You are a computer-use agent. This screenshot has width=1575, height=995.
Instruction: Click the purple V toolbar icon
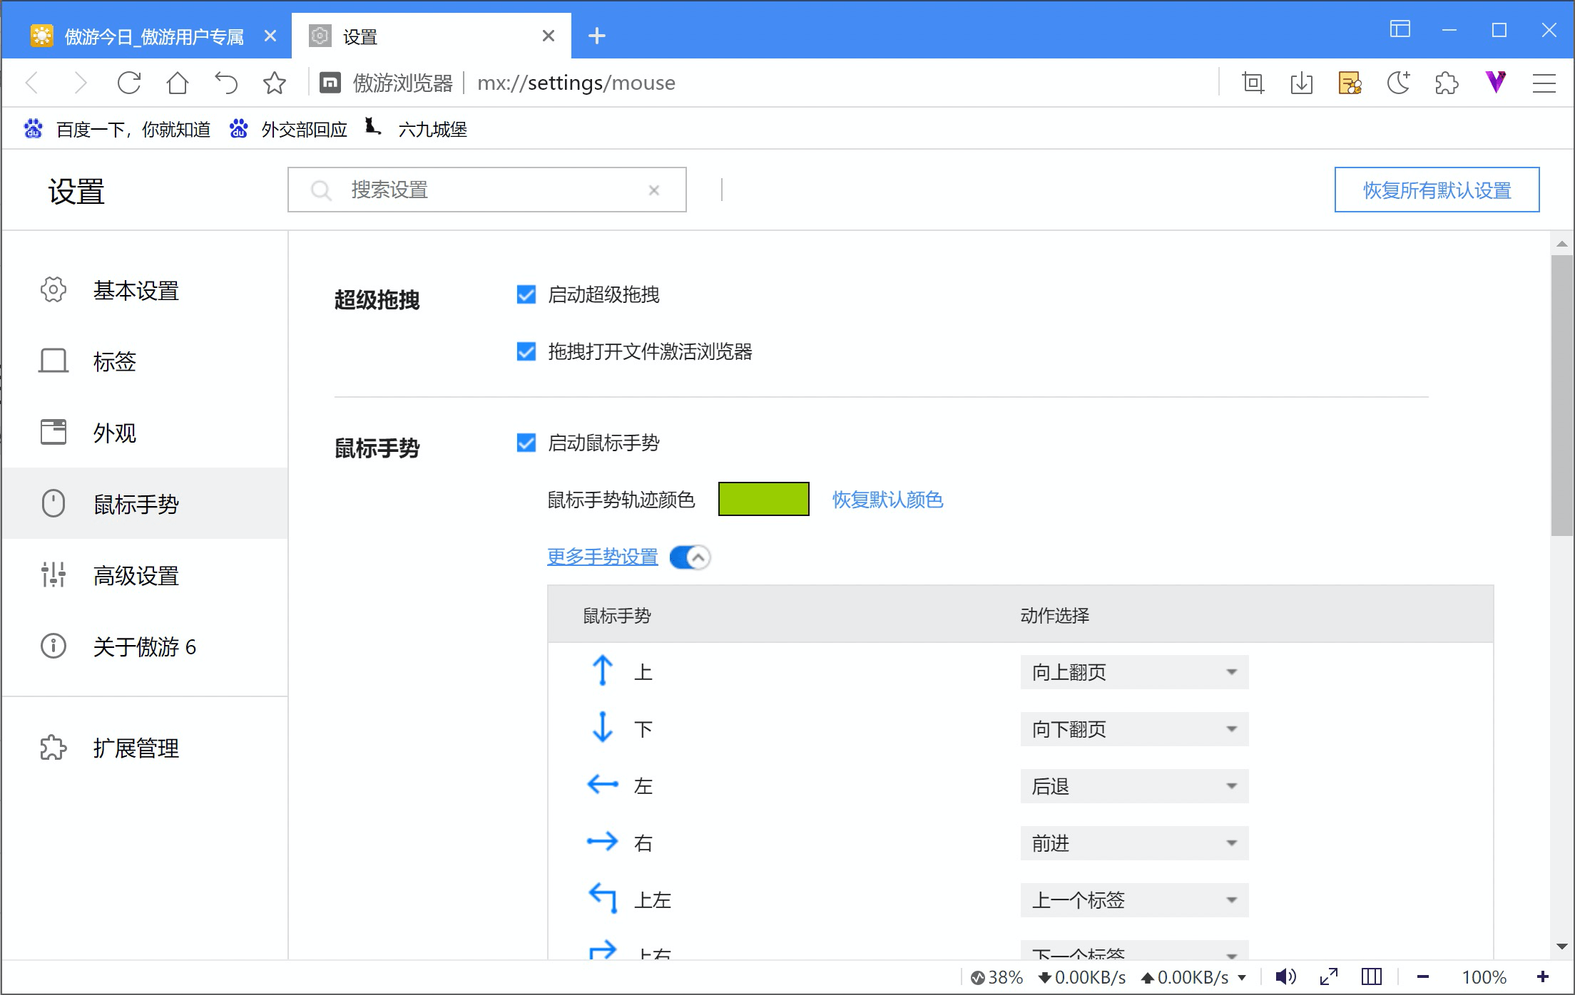pos(1496,83)
